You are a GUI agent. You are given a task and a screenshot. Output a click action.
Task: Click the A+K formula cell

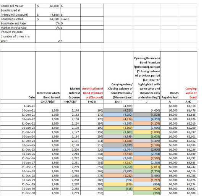(x=188, y=102)
